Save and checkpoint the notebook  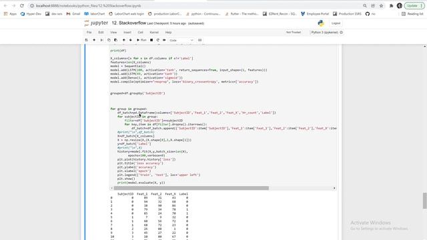coord(86,40)
